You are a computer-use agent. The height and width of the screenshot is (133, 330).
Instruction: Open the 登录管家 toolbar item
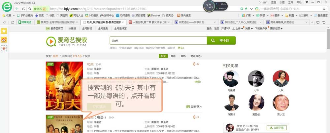click(x=321, y=16)
